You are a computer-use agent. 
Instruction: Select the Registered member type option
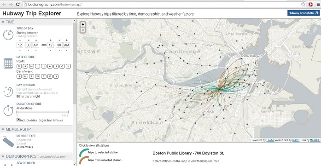pyautogui.click(x=23, y=140)
